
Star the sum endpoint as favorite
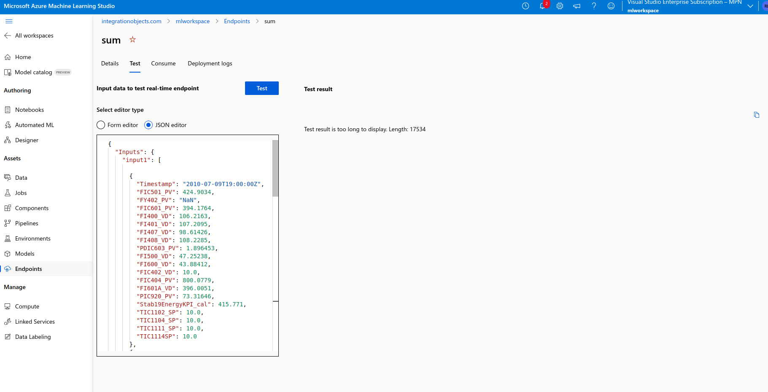click(x=132, y=39)
